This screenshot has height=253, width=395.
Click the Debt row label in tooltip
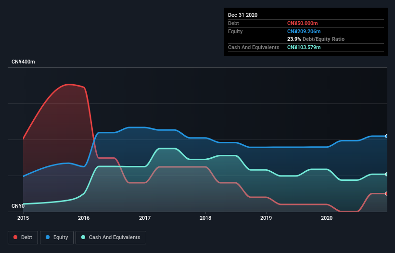[x=233, y=23]
